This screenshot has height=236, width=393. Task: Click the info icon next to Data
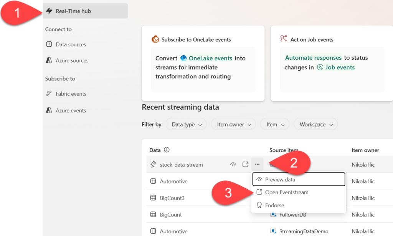tap(167, 150)
